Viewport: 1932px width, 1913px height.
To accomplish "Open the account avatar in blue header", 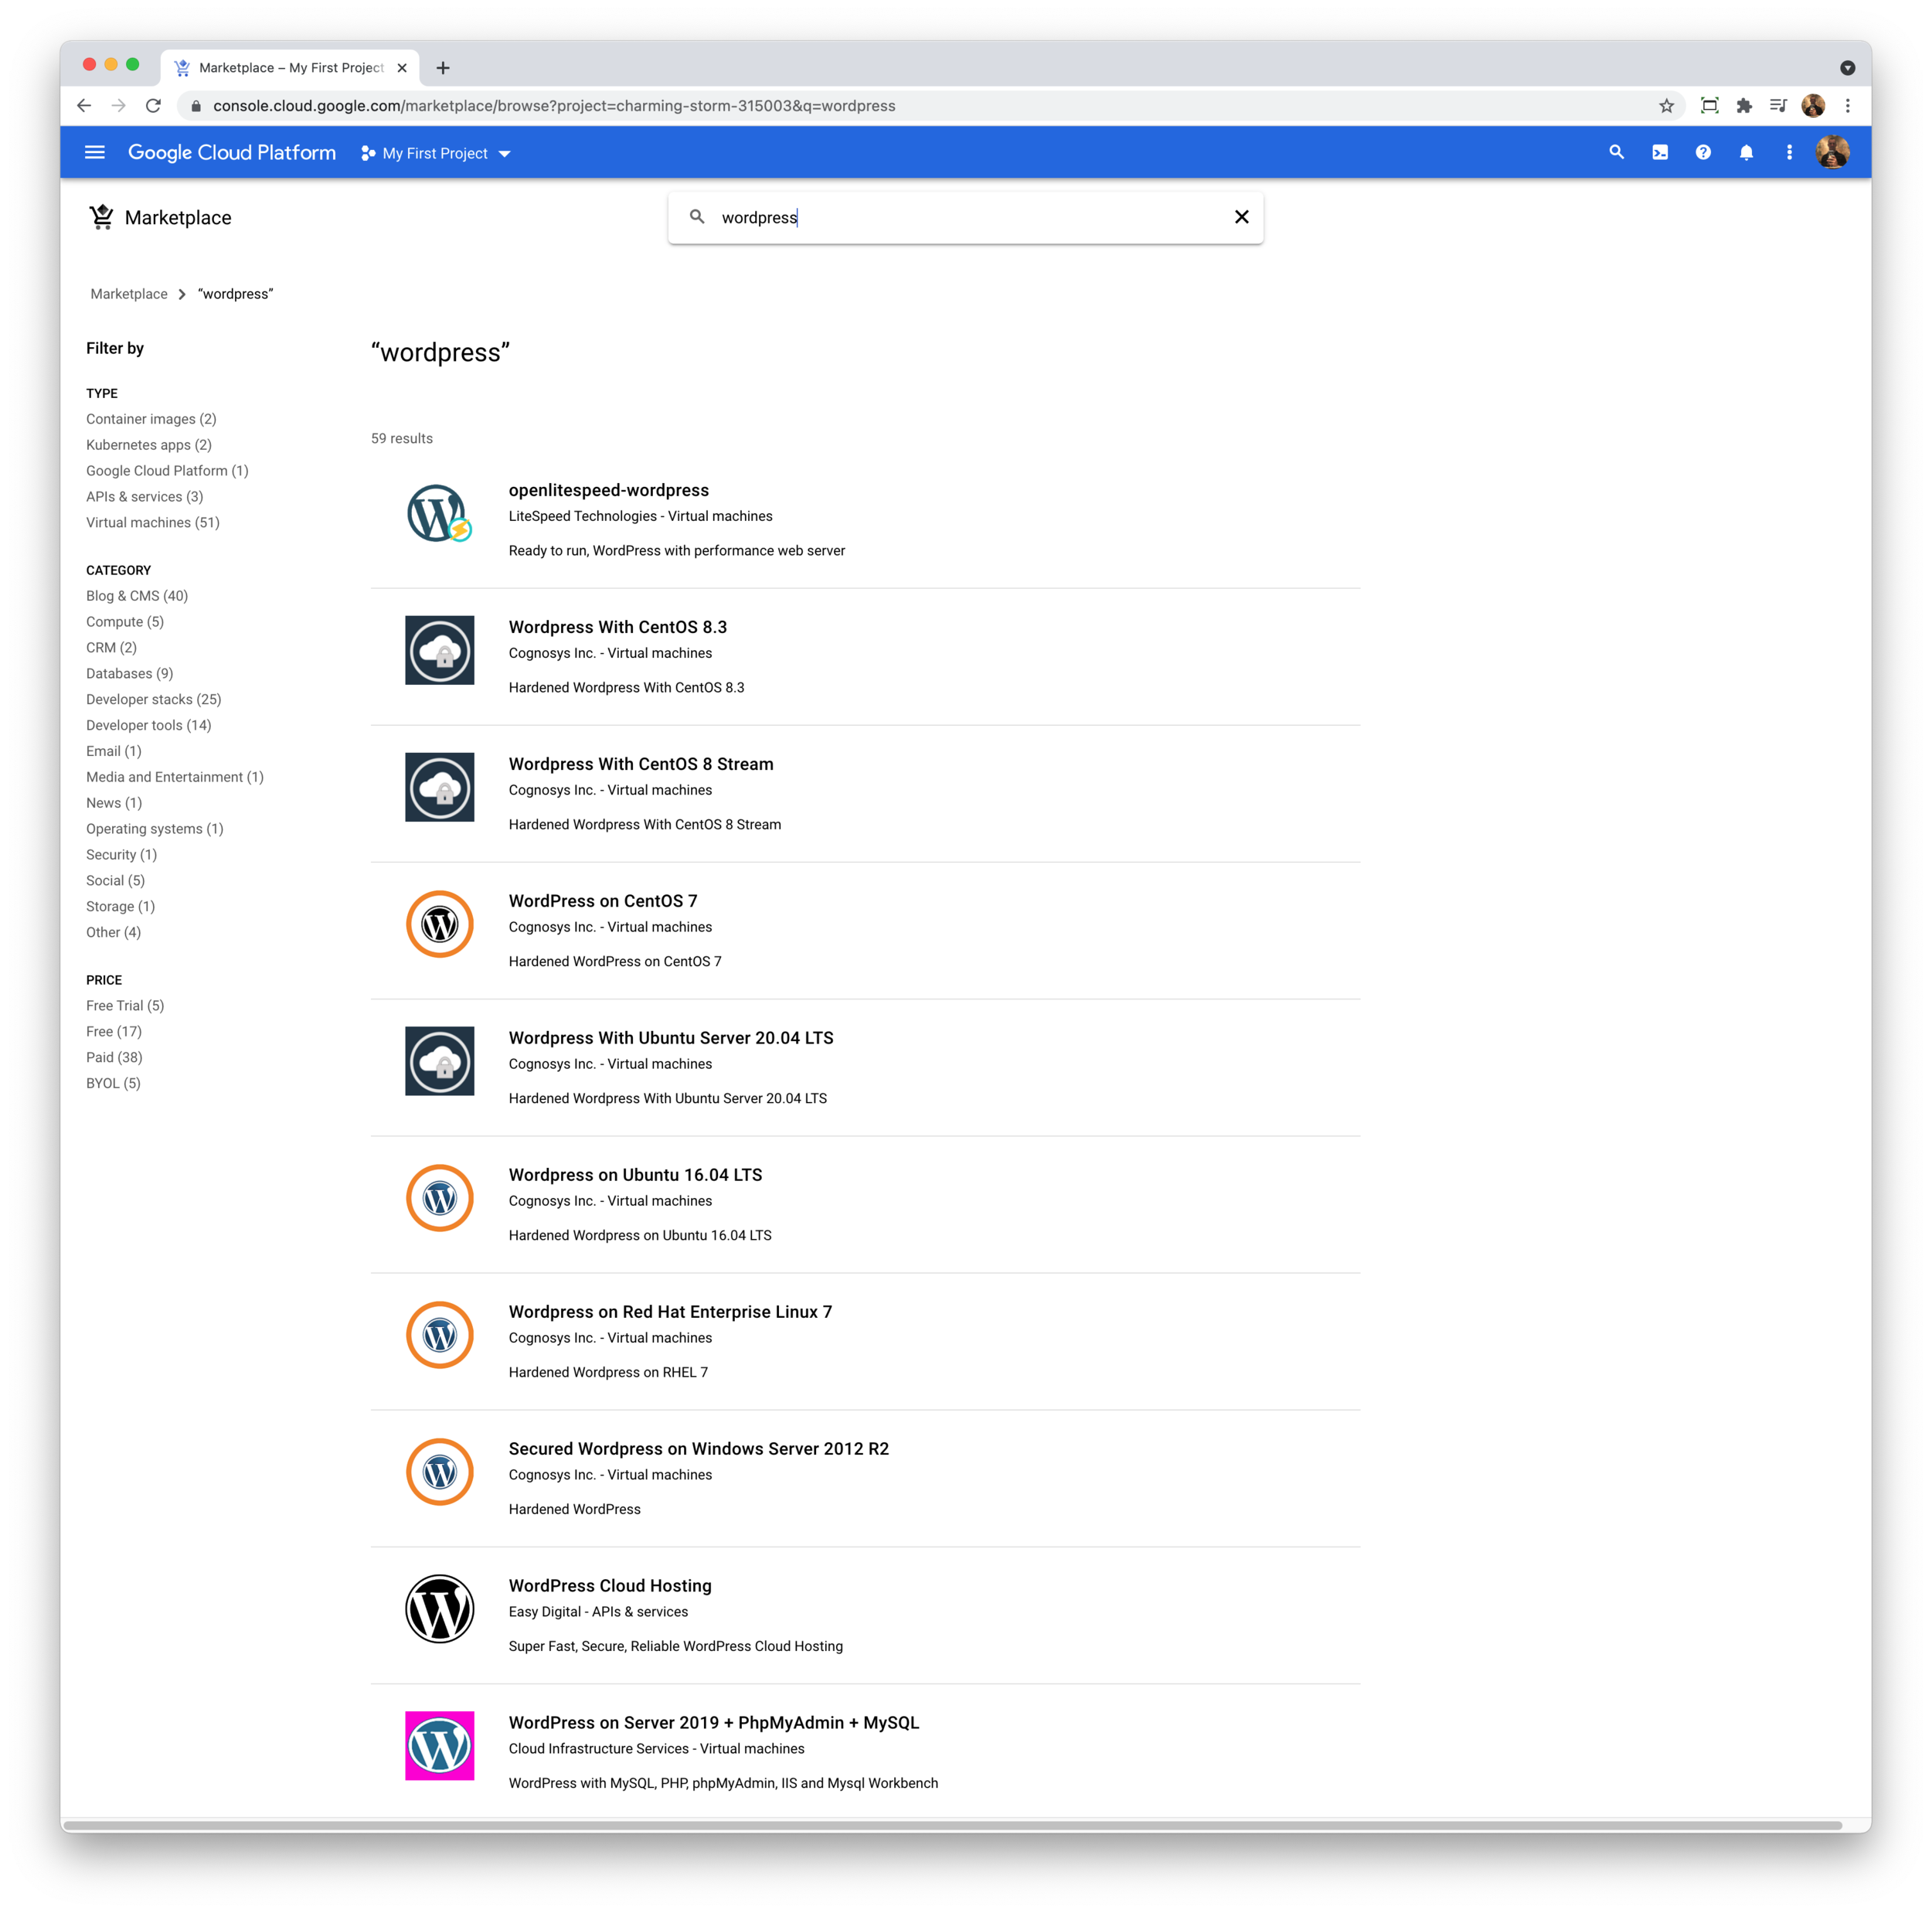I will point(1832,153).
